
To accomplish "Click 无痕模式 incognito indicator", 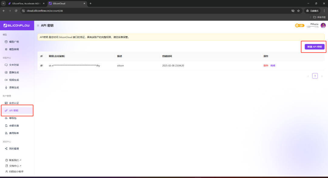I will 313,11.
